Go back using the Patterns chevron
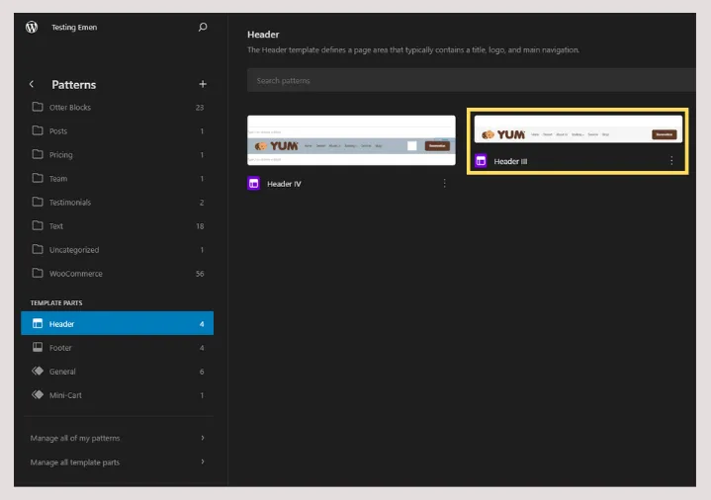Image resolution: width=711 pixels, height=500 pixels. (x=32, y=85)
